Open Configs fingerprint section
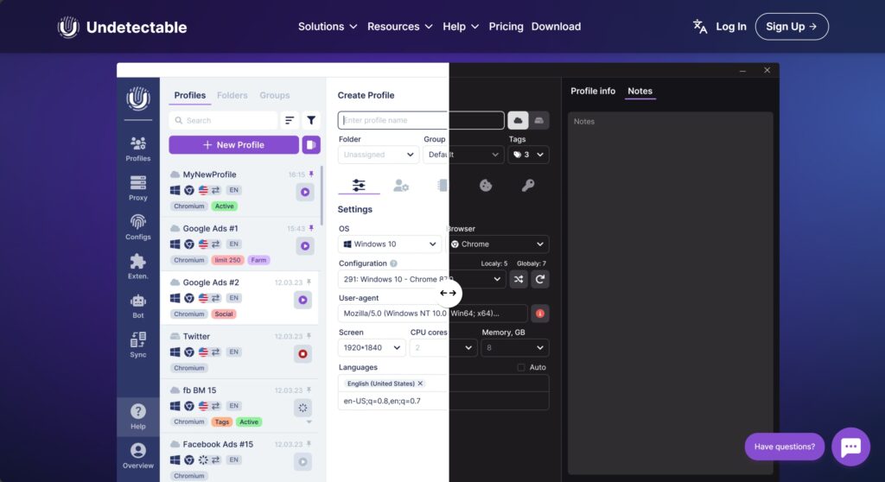The height and width of the screenshot is (482, 885). point(137,227)
